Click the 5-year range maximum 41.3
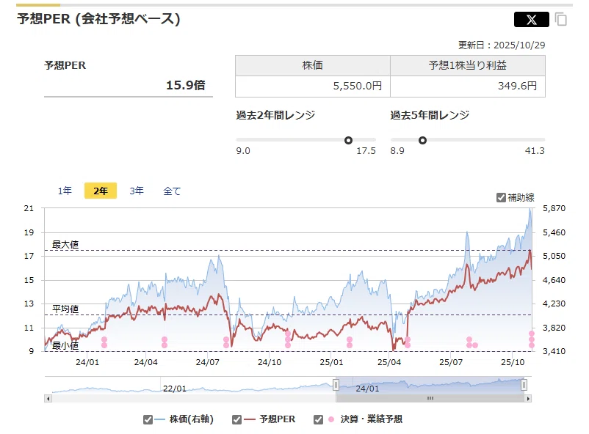This screenshot has height=434, width=589. [x=535, y=151]
